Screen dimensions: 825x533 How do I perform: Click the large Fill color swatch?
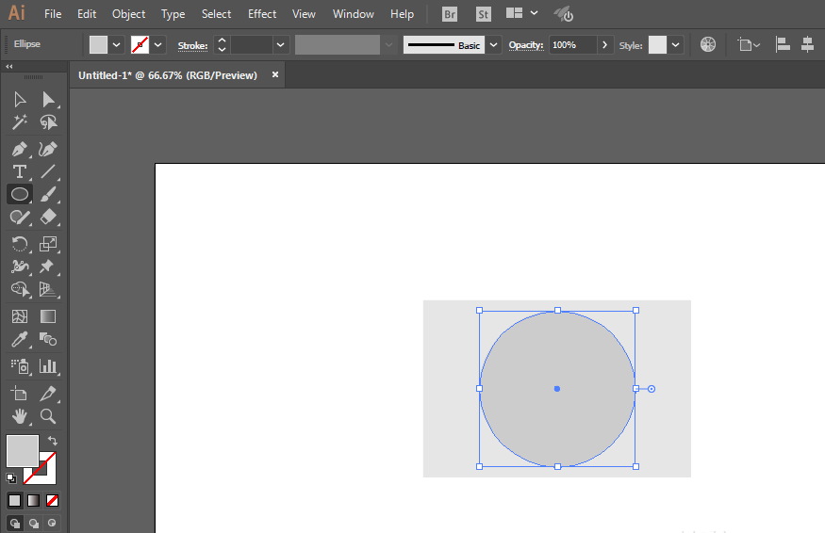click(23, 450)
